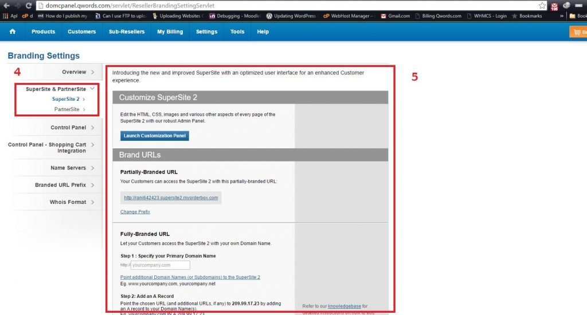Open the Help menu
This screenshot has height=315, width=587.
pos(263,32)
